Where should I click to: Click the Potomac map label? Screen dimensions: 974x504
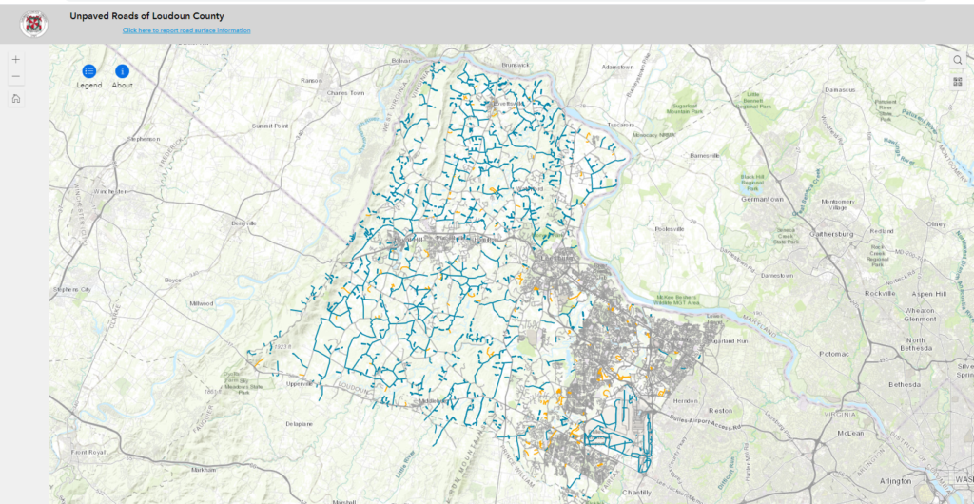pos(833,353)
